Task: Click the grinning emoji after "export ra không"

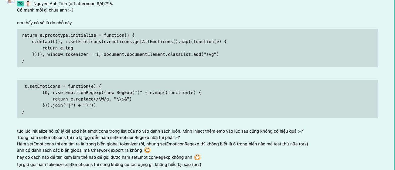Action: [x=147, y=150]
